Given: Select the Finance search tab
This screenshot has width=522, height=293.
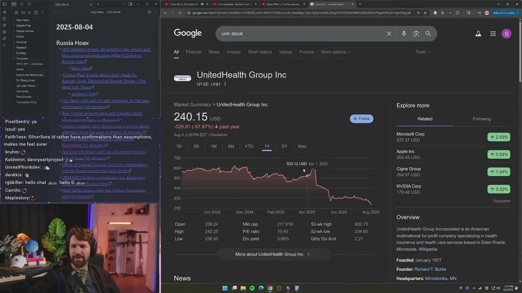Looking at the screenshot, I should [193, 52].
